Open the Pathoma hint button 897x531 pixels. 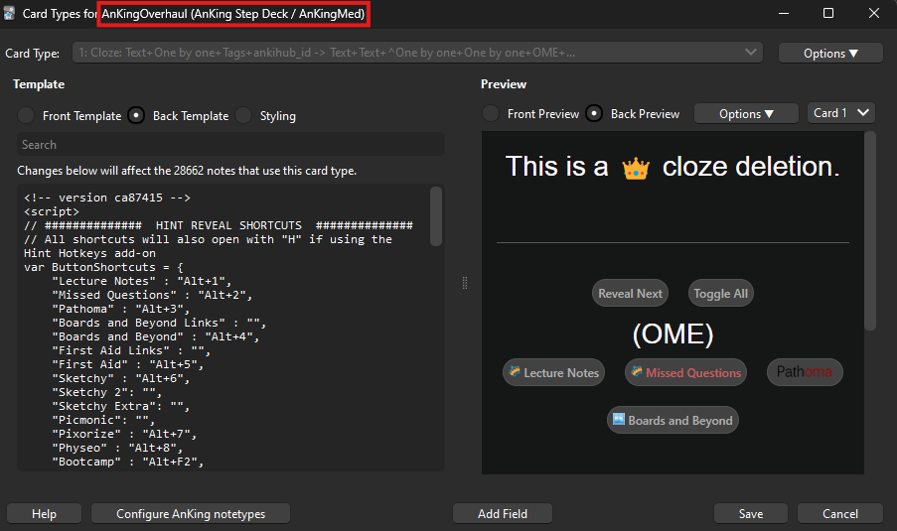(x=805, y=372)
